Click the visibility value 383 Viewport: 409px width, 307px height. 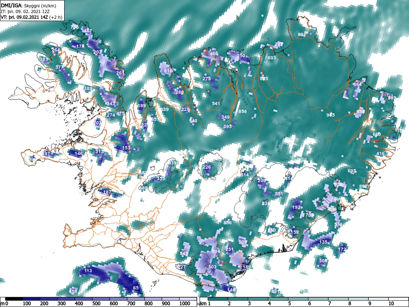click(x=44, y=59)
